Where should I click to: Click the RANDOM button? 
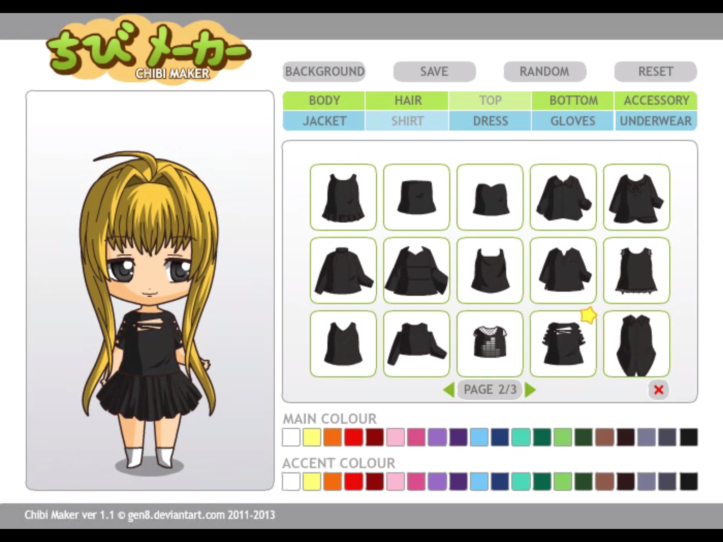544,72
